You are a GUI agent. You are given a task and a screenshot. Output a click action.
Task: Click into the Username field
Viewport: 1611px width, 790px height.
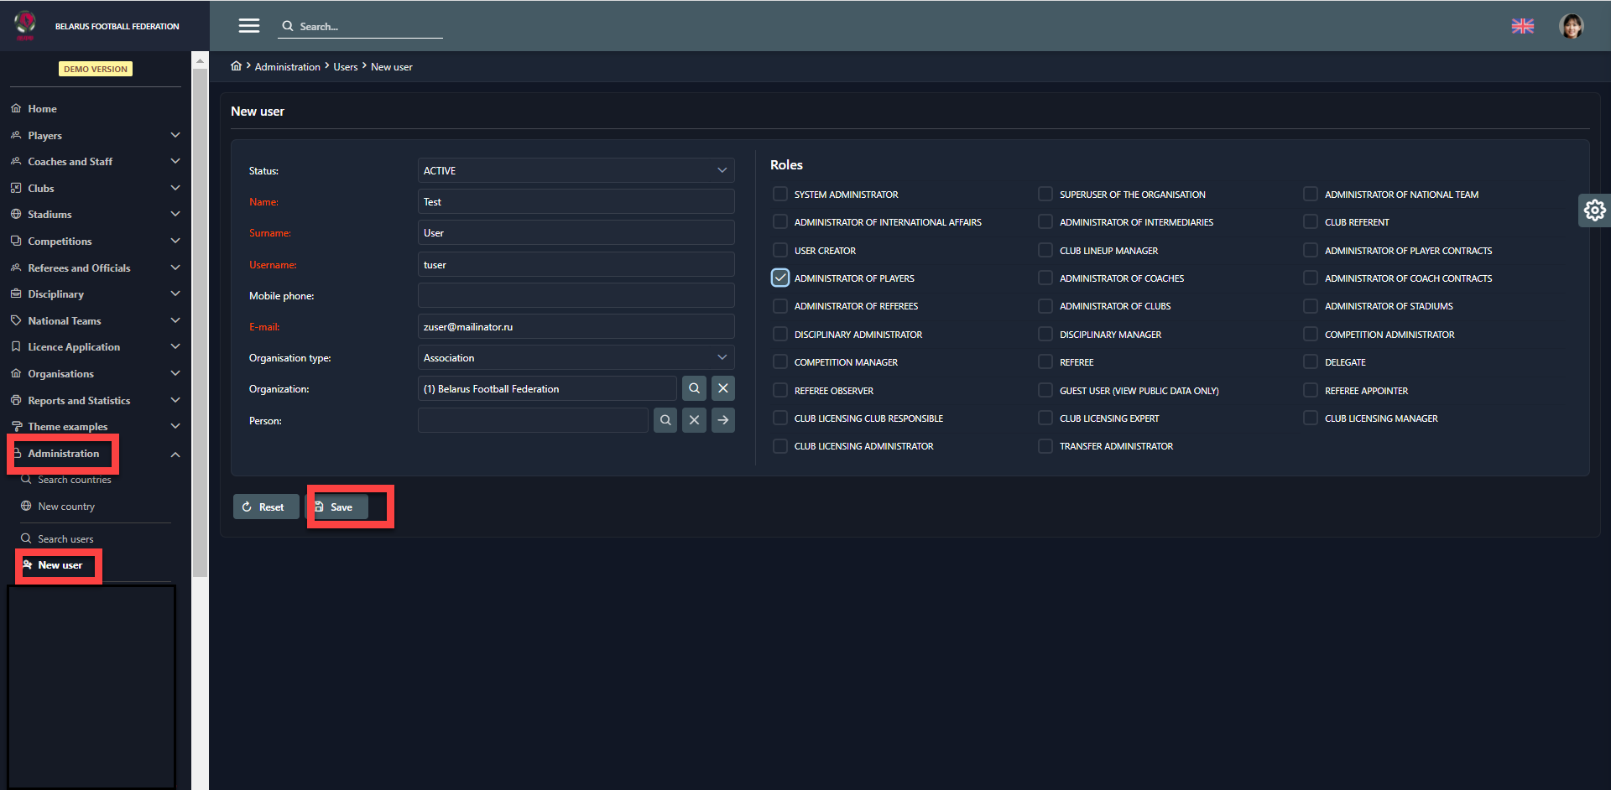576,264
